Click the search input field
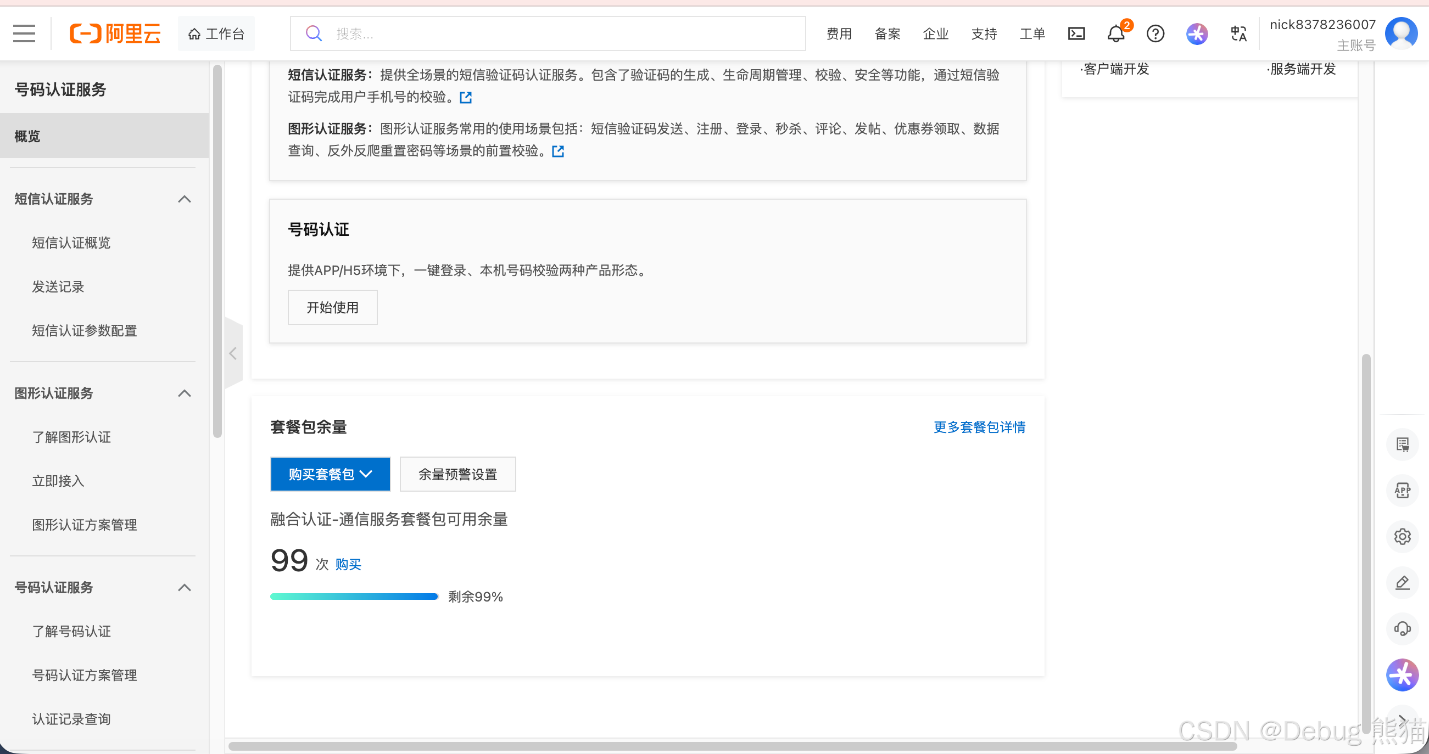The height and width of the screenshot is (754, 1429). [548, 33]
